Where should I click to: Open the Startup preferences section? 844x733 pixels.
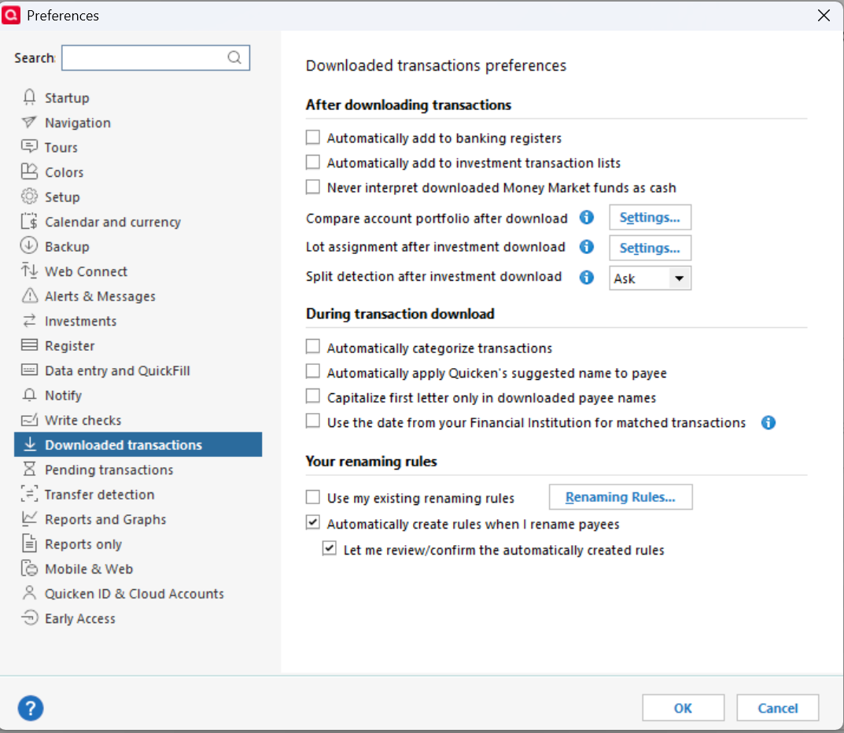[138, 98]
